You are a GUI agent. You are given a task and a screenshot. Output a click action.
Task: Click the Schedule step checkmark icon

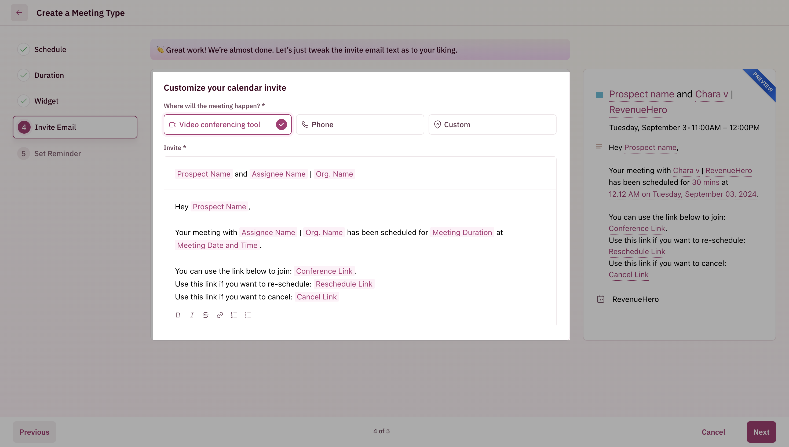tap(24, 49)
